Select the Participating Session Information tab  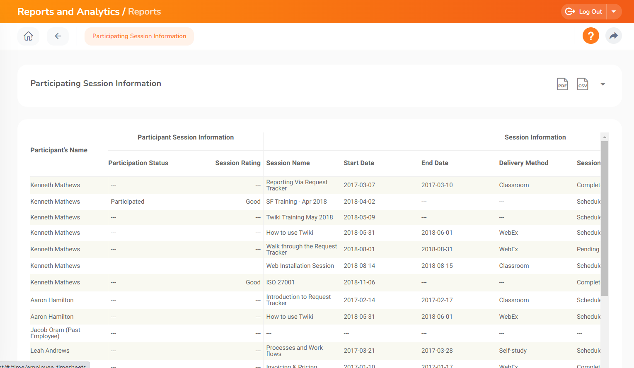click(x=139, y=36)
